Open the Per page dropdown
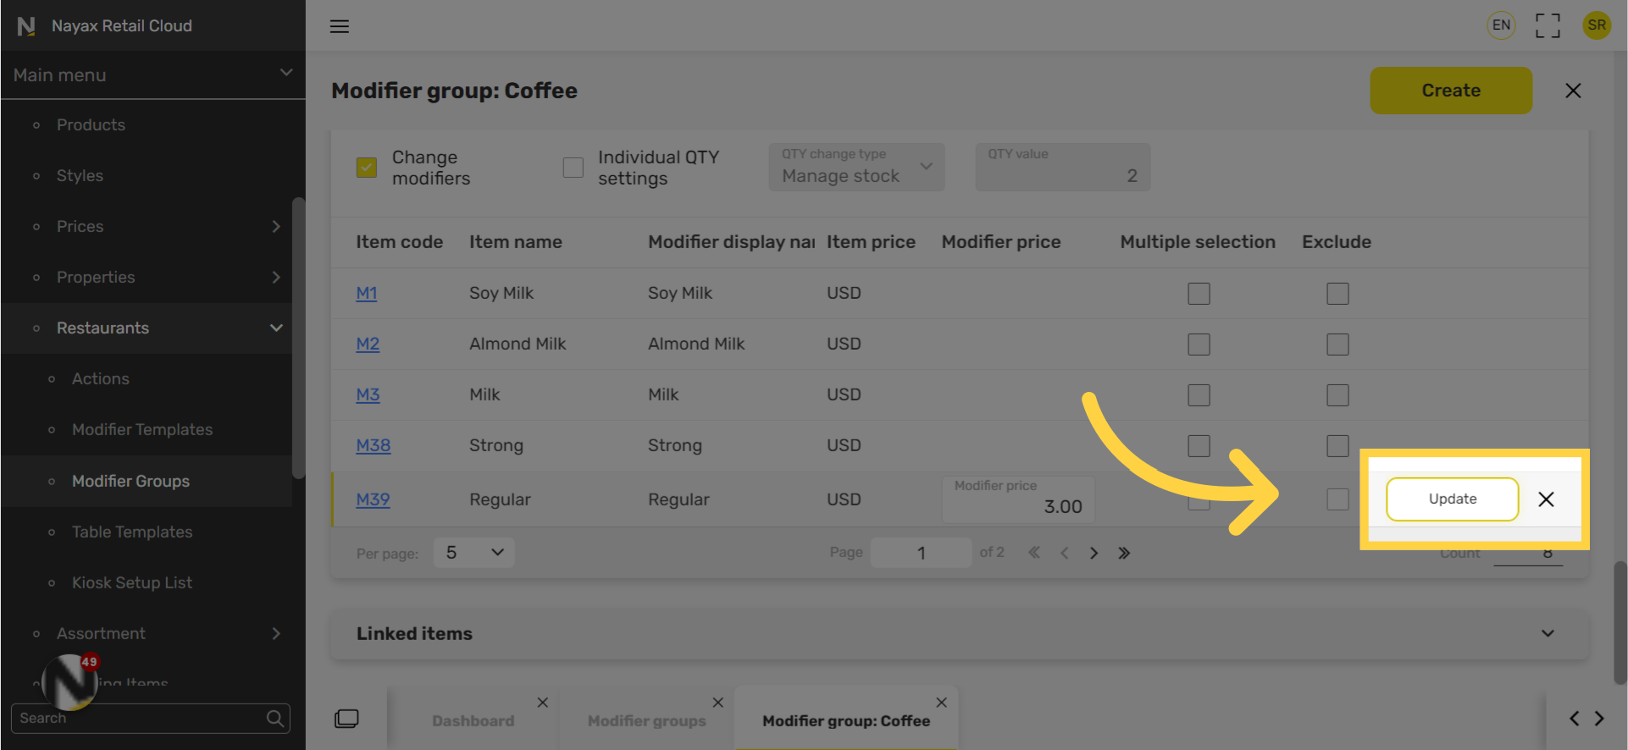1628x750 pixels. (474, 553)
